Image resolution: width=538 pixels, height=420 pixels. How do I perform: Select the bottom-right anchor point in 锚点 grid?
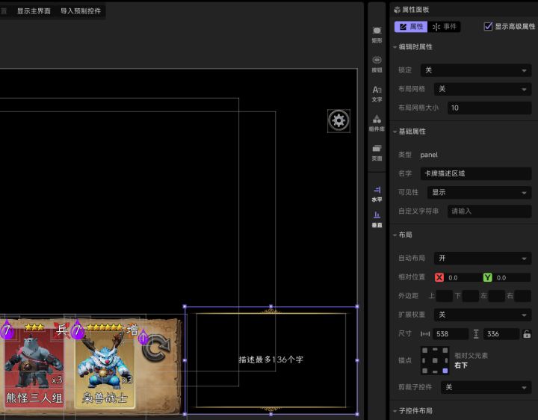click(445, 370)
